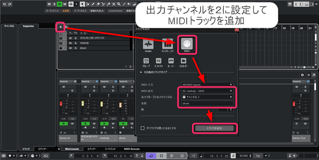Choose the グループ track type icon
The height and width of the screenshot is (160, 319).
[146, 61]
